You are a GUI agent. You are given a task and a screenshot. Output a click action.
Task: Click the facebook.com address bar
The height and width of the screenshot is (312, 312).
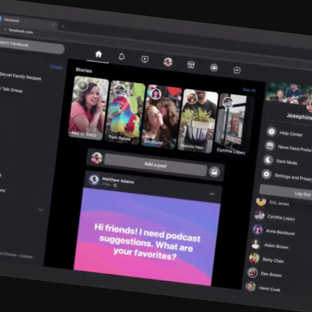click(x=21, y=31)
